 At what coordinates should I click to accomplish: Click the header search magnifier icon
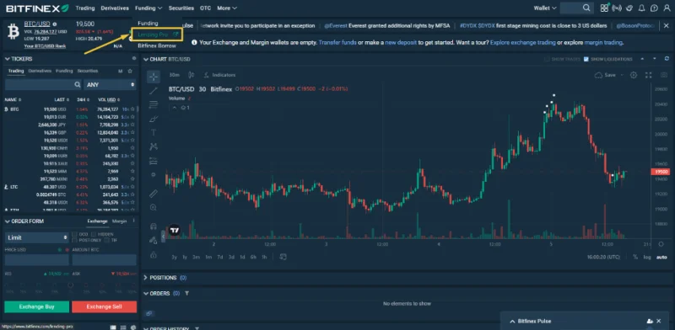586,8
